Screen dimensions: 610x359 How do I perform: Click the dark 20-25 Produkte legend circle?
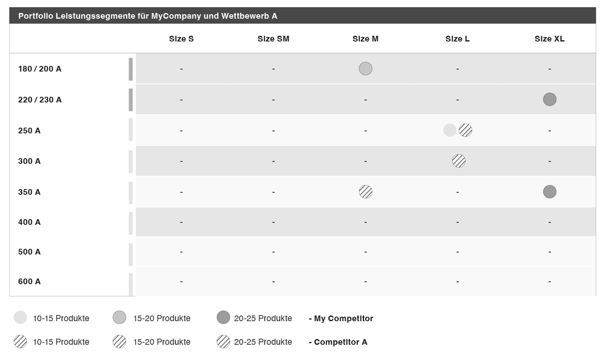point(223,318)
